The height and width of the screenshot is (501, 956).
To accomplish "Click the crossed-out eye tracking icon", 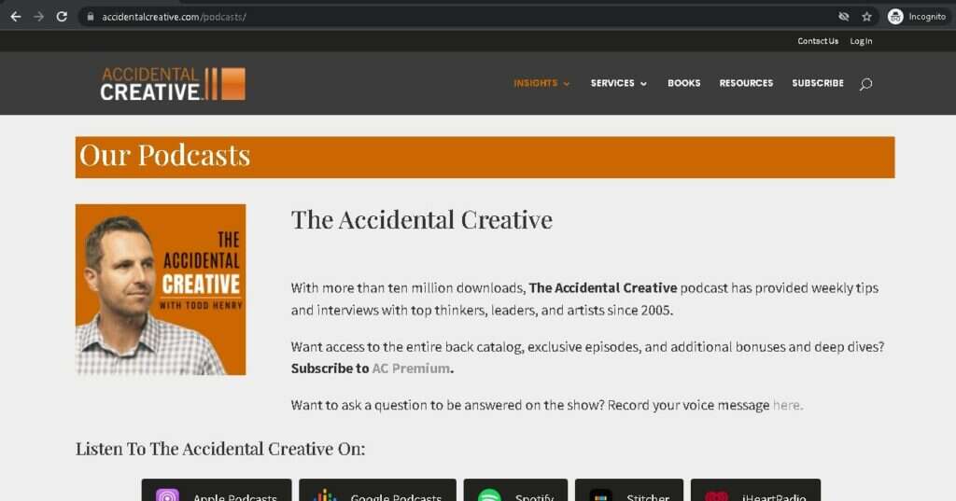I will (x=844, y=17).
